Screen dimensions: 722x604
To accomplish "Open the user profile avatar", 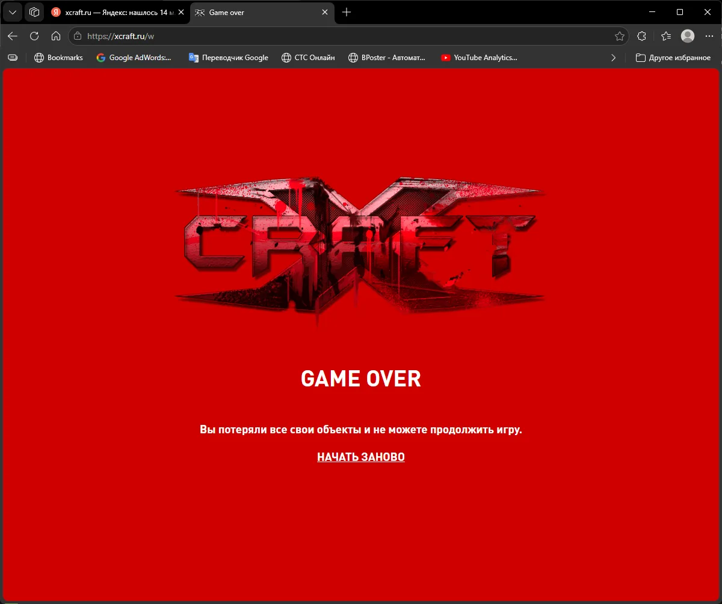I will [687, 36].
